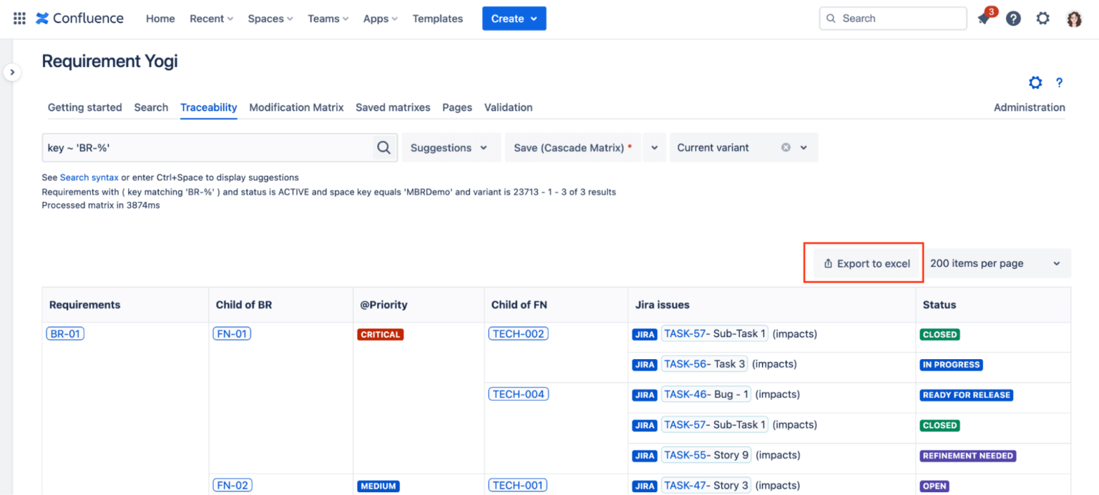Viewport: 1099px width, 495px height.
Task: Open the Confluence help question mark icon
Action: click(x=1013, y=18)
